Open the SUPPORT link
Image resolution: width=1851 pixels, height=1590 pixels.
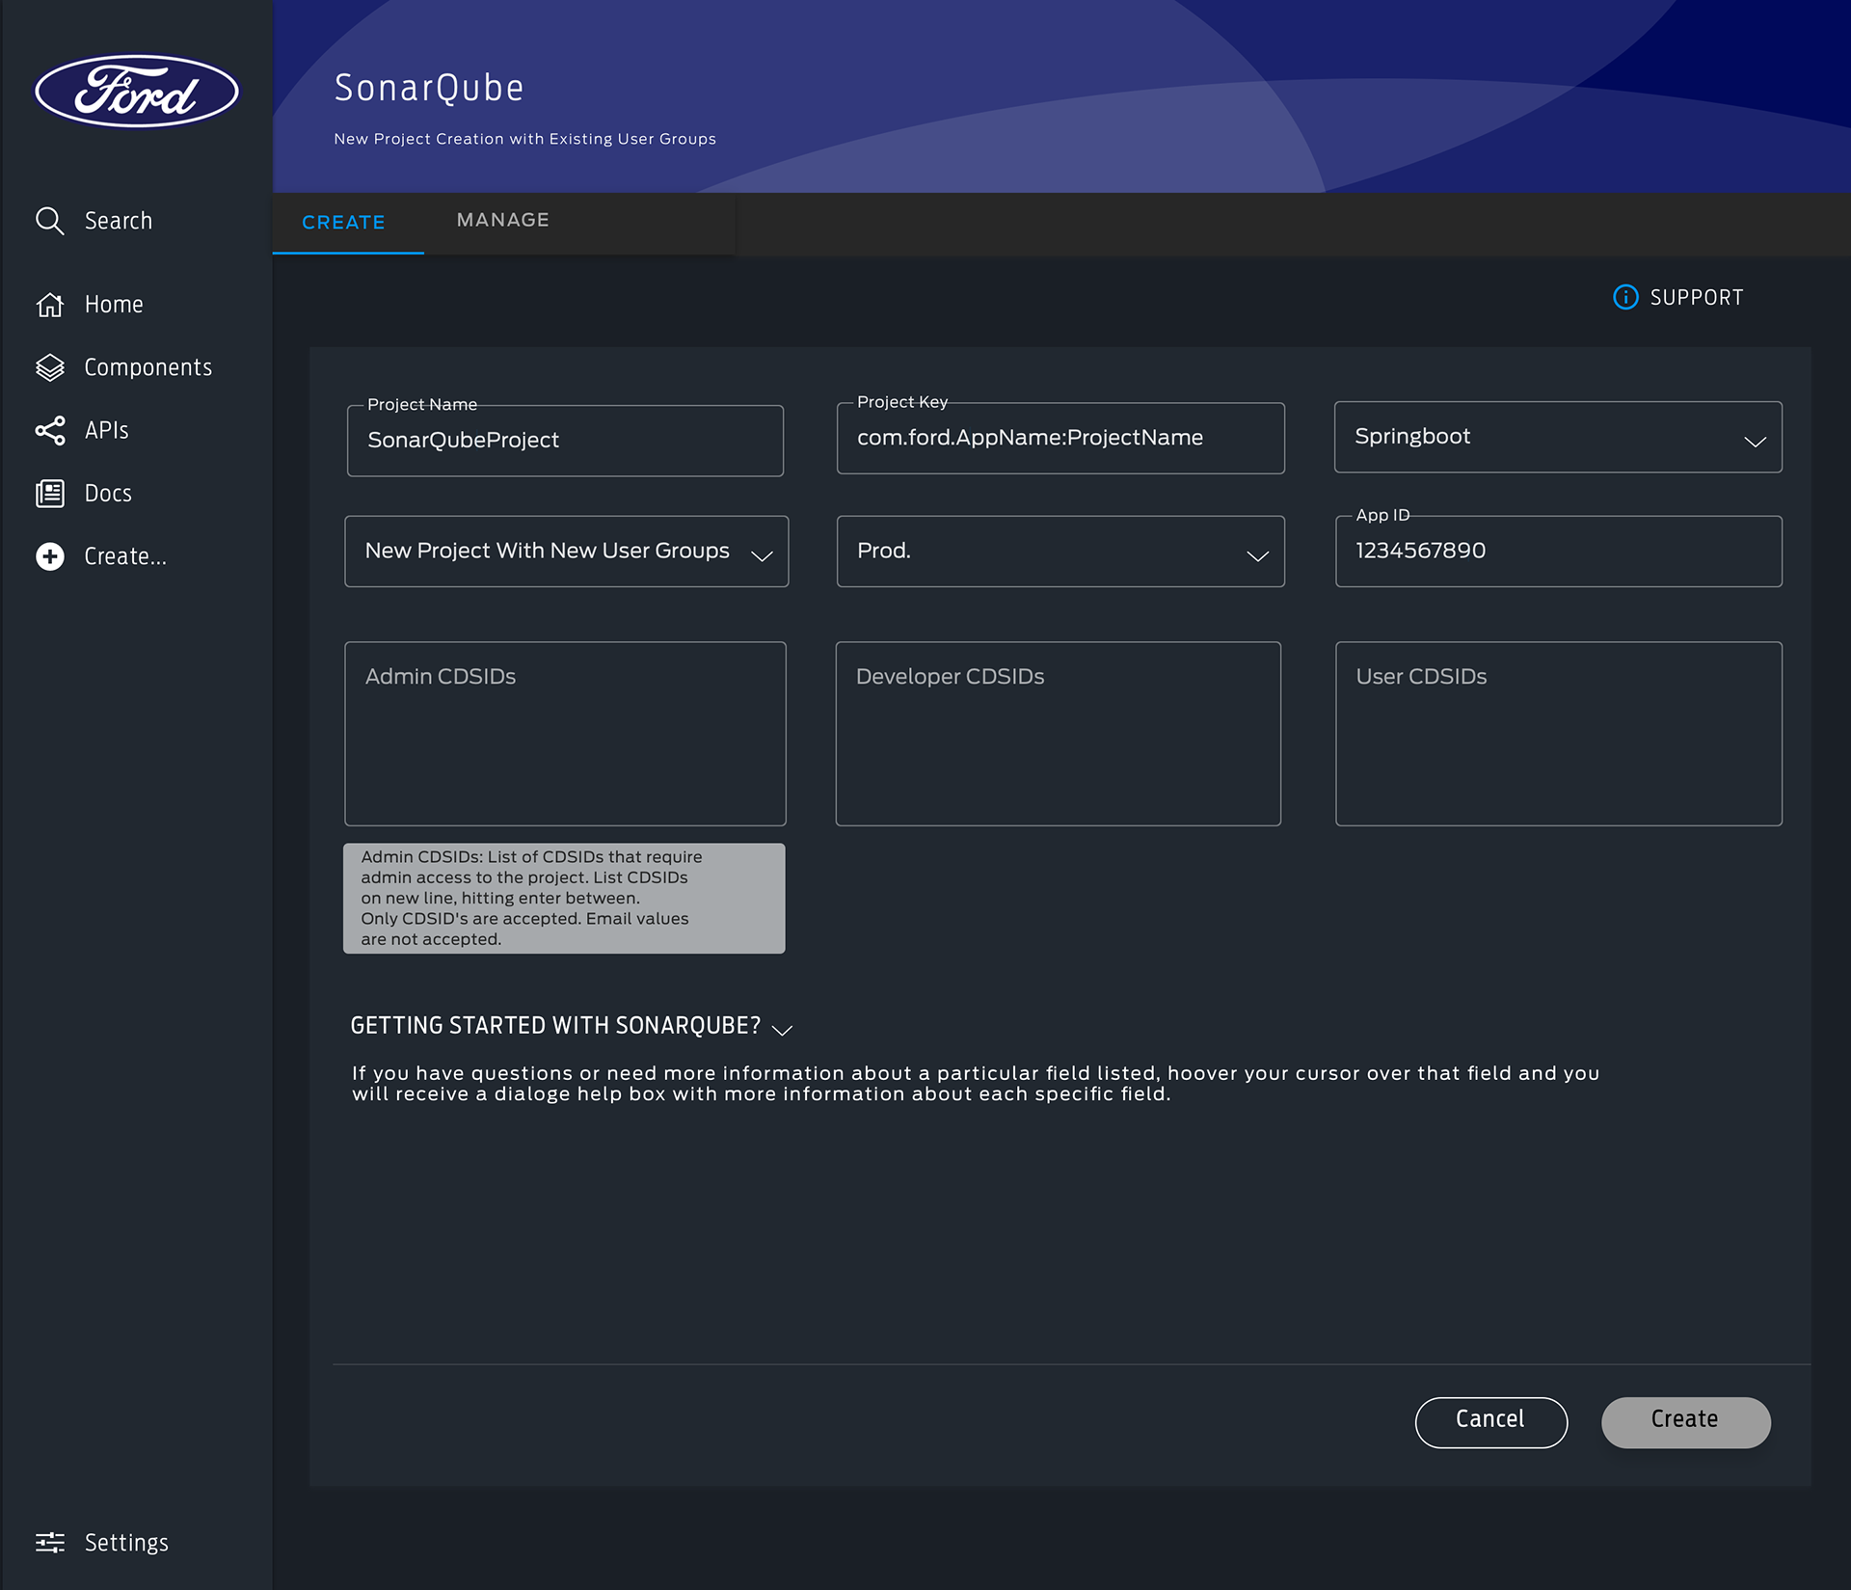(1697, 297)
